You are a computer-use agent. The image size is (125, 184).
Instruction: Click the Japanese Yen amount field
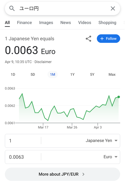pyautogui.click(x=23, y=141)
